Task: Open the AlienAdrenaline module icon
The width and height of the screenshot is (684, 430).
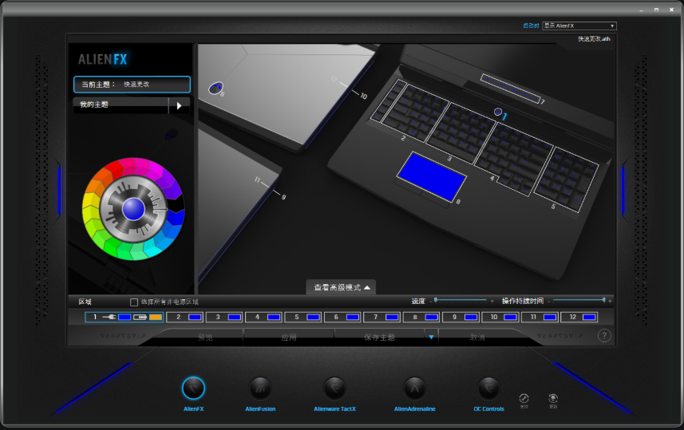Action: pyautogui.click(x=414, y=388)
